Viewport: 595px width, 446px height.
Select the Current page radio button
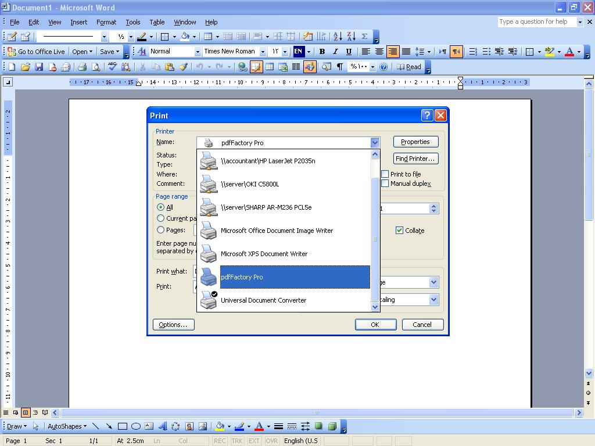pos(160,218)
